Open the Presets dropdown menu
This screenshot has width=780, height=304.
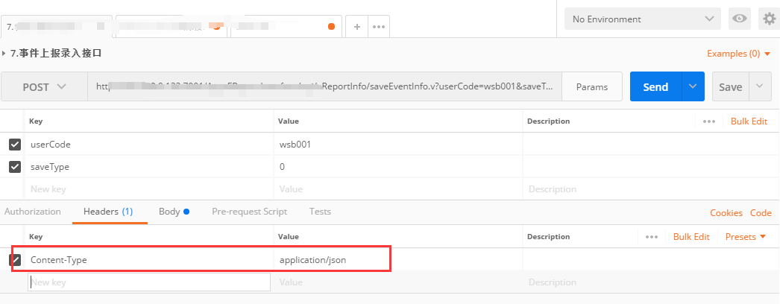tap(746, 237)
